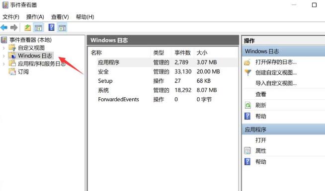Viewport: 325px width, 191px height.
Task: Open the 查看(V) menu
Action: point(60,17)
